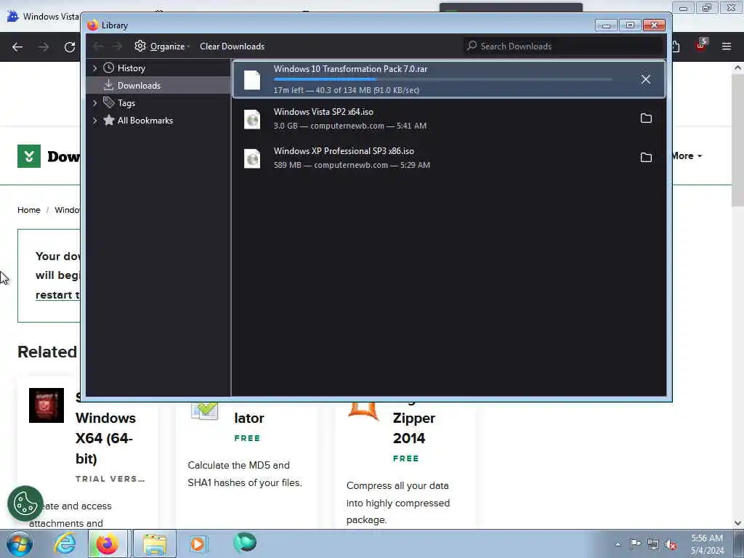Click the Windows XP iso file icon
The image size is (744, 558).
click(252, 158)
